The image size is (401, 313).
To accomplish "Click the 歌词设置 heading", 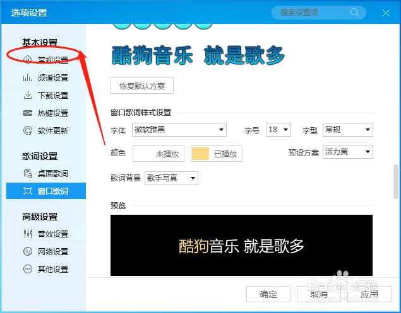I will 40,156.
